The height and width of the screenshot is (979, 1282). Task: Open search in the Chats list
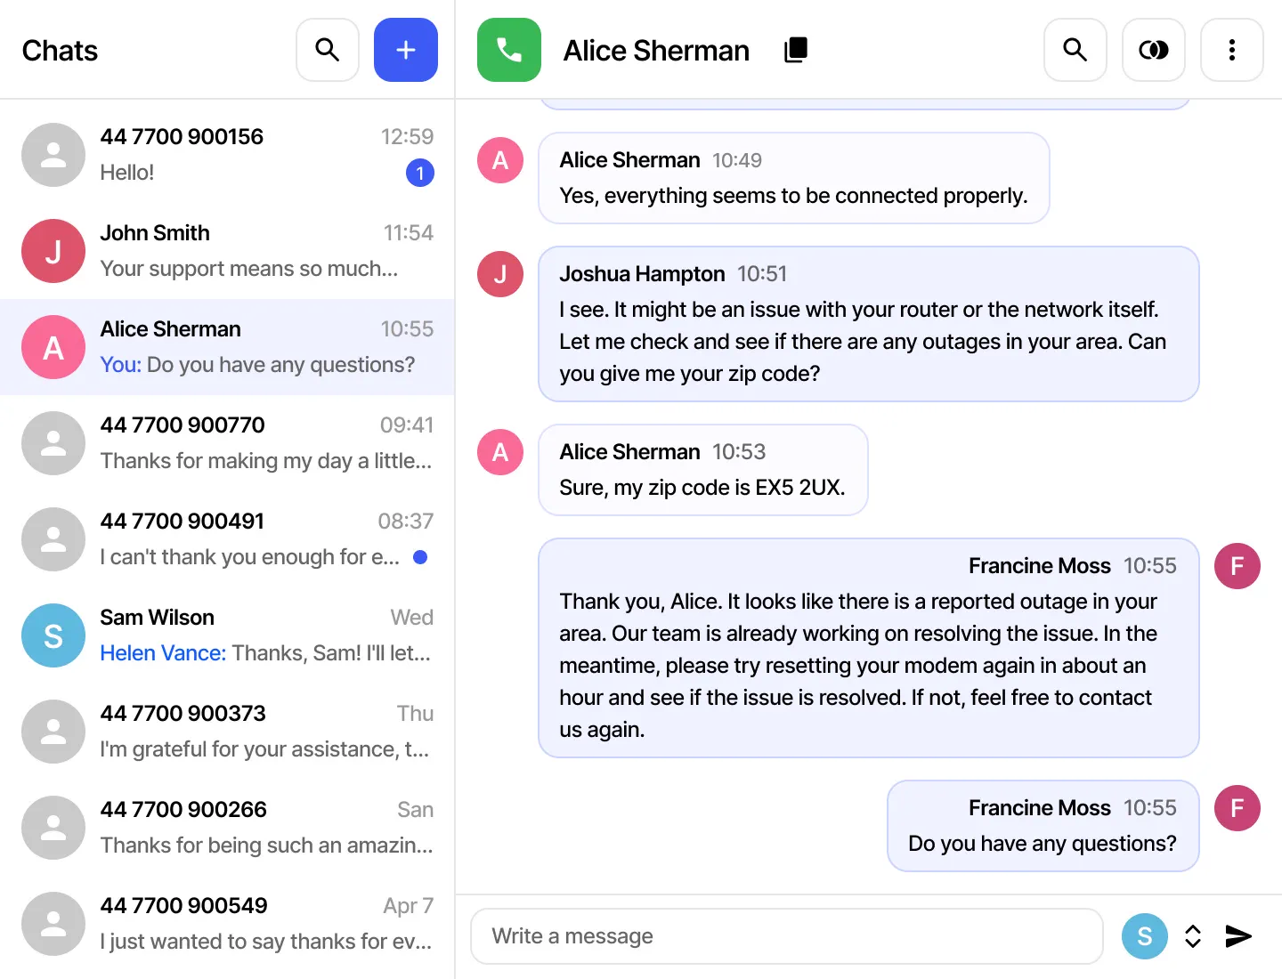pos(328,50)
